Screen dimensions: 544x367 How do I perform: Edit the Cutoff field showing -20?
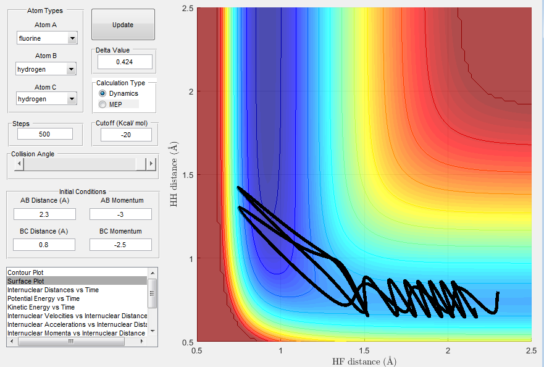127,135
